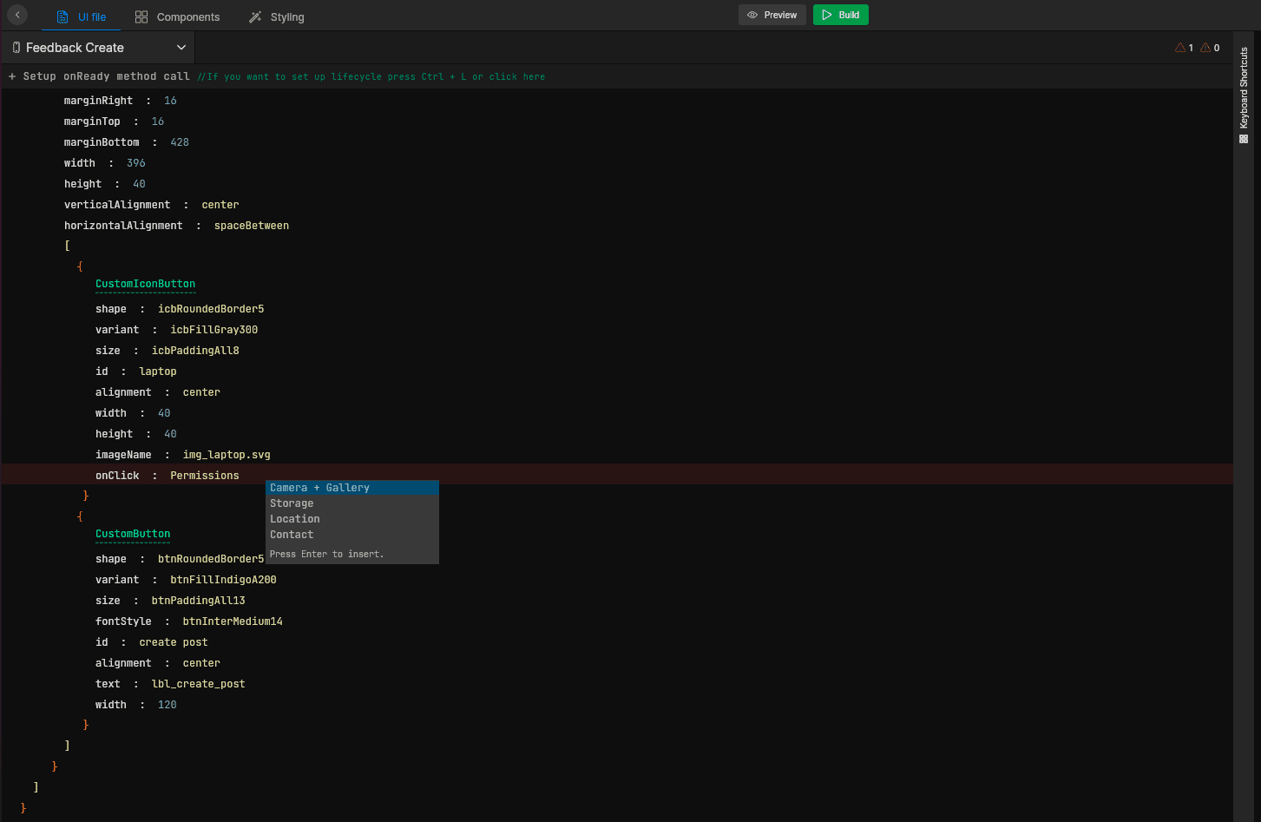Select Storage permission option

pos(292,503)
